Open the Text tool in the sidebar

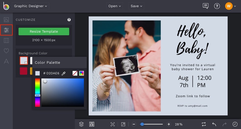point(6,61)
